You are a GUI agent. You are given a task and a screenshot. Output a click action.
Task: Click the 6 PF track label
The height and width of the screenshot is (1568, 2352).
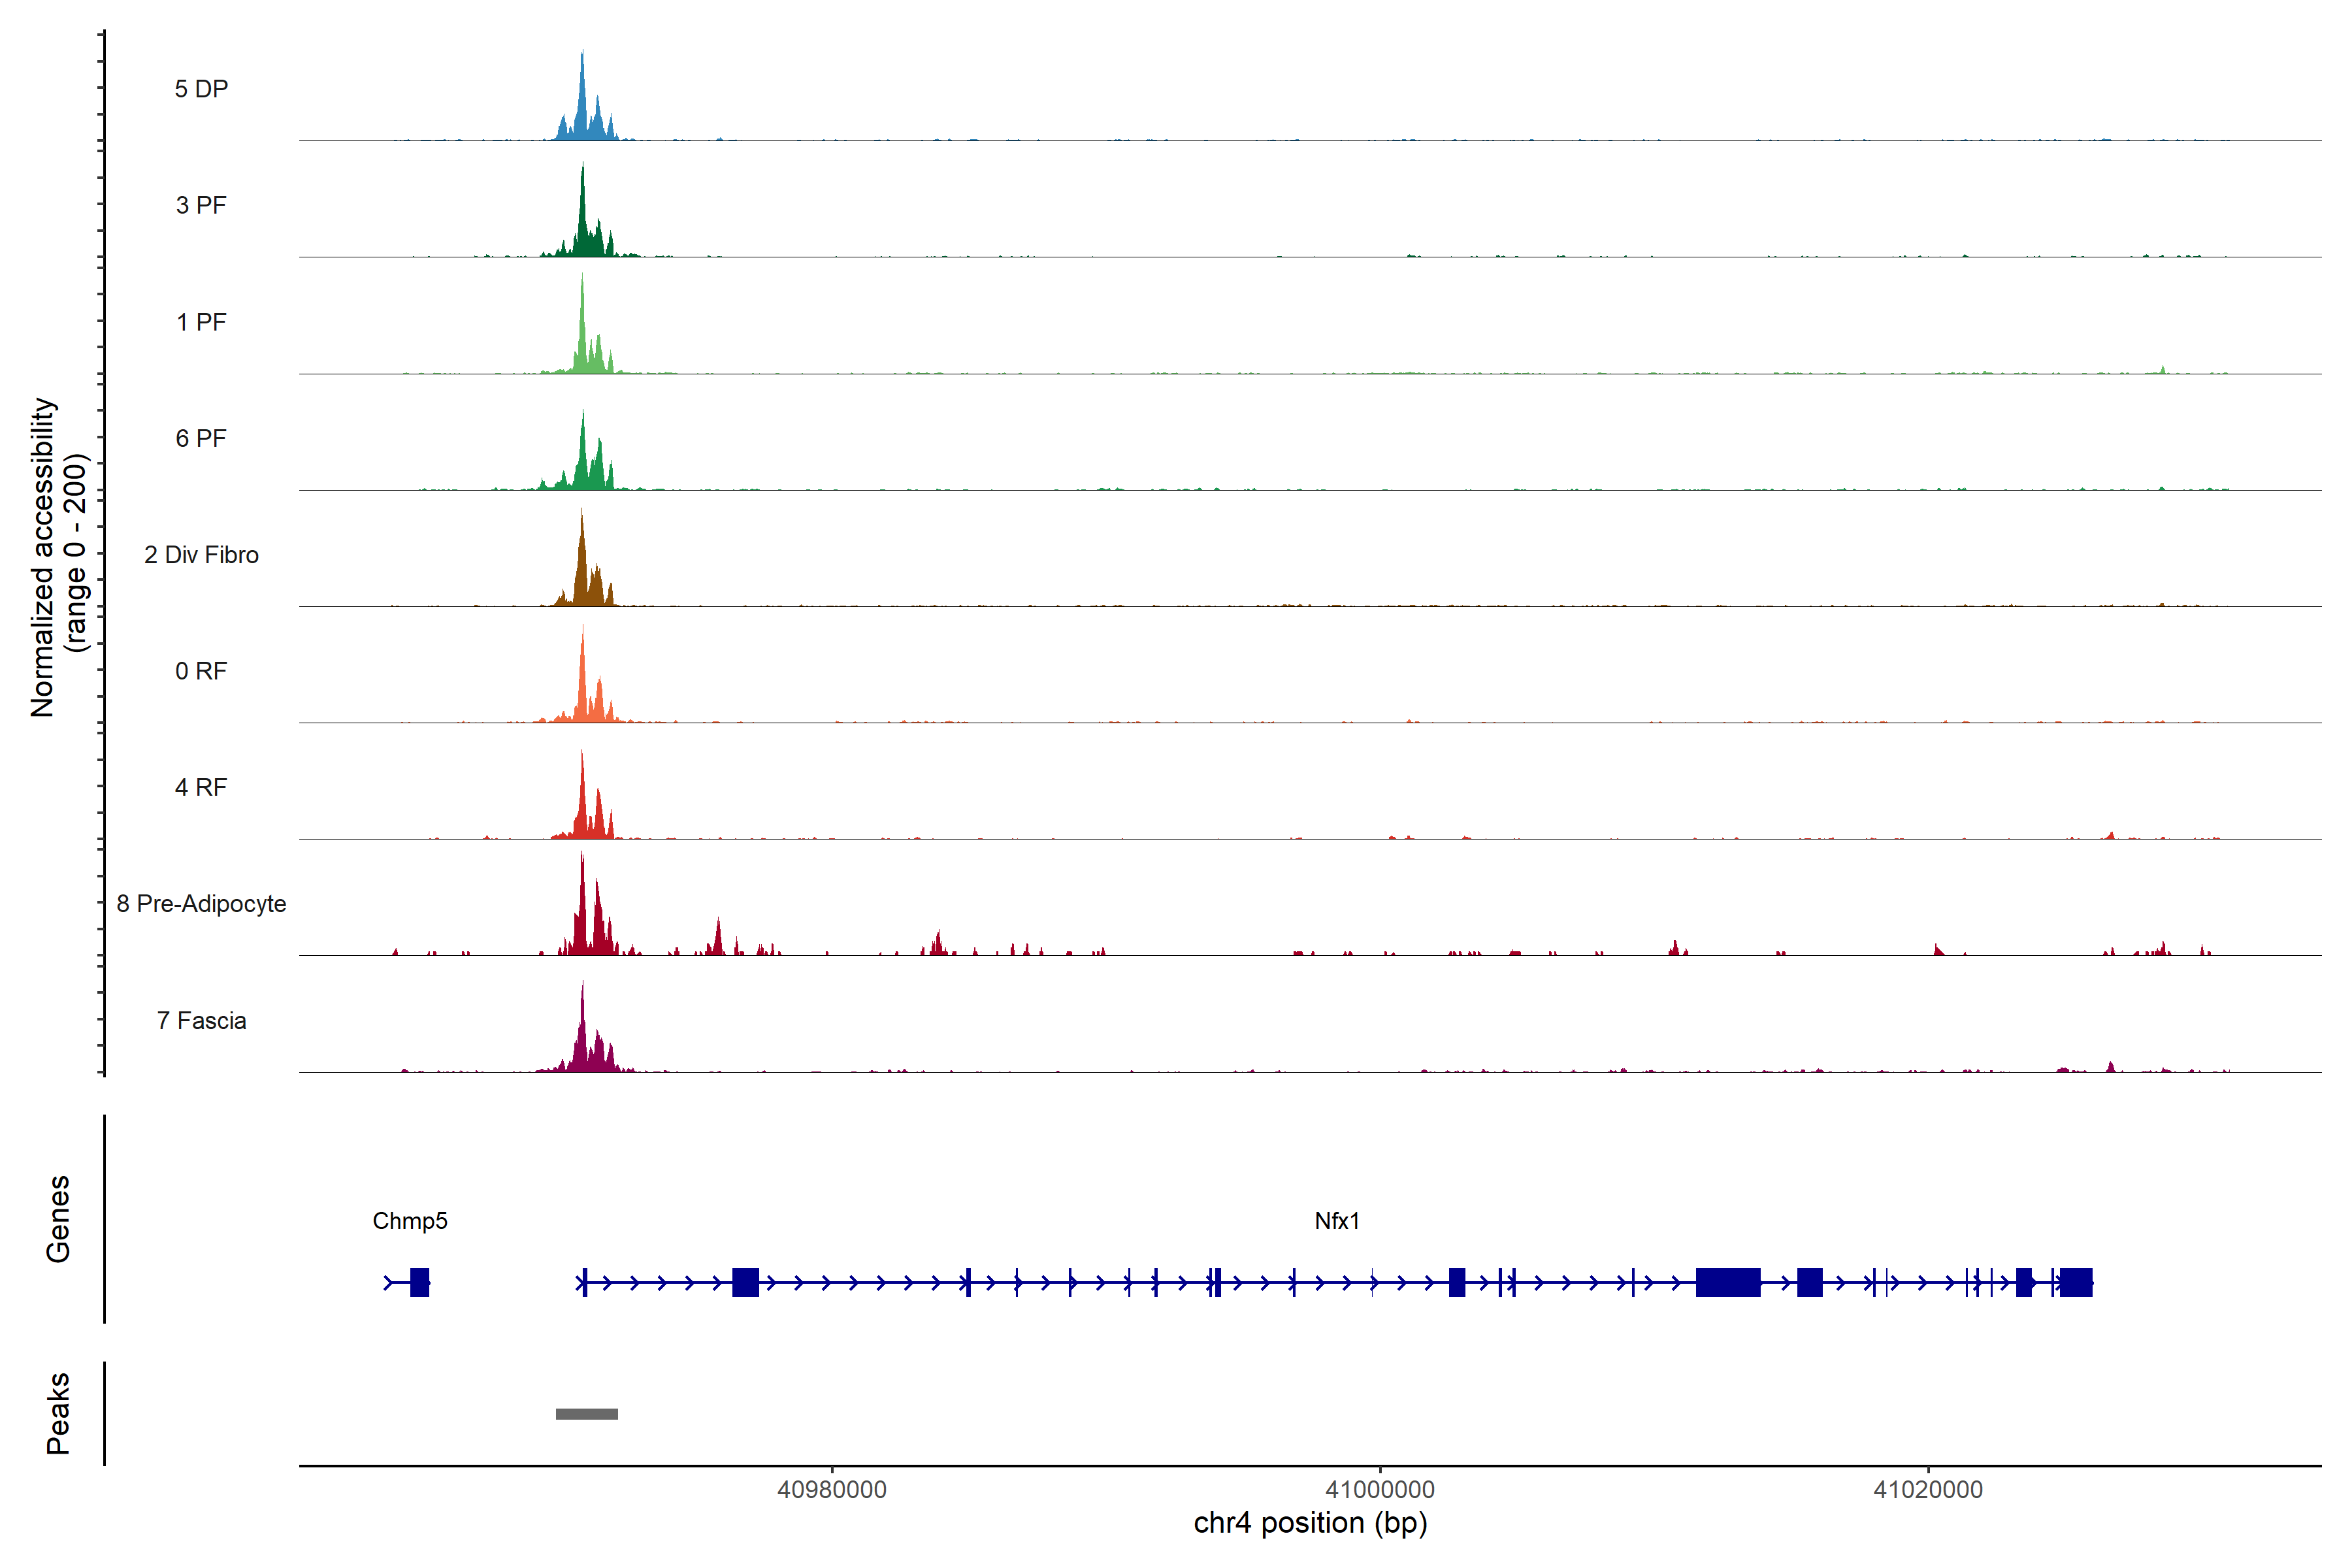[x=201, y=438]
